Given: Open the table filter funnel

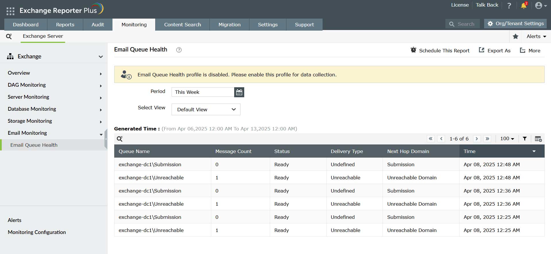Looking at the screenshot, I should point(525,139).
